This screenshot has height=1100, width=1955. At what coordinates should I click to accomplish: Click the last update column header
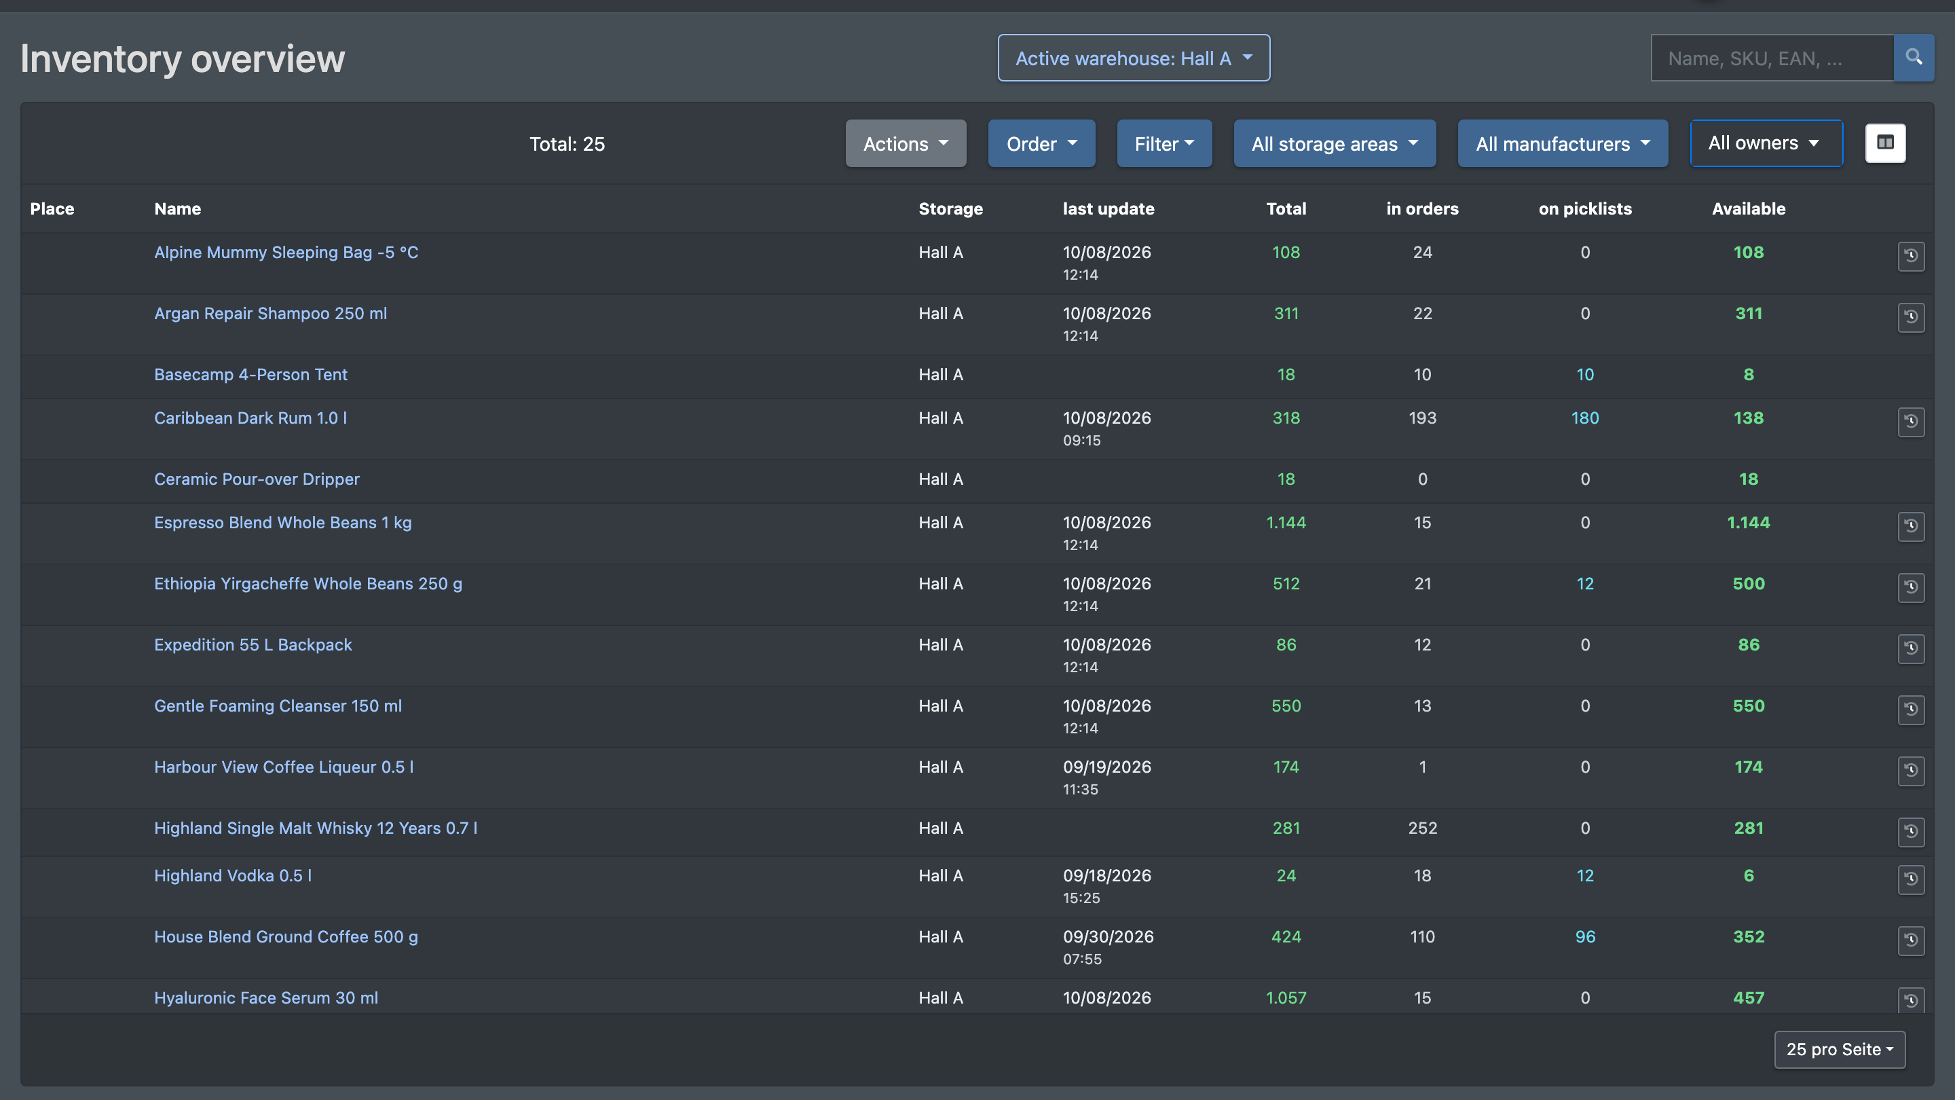coord(1108,208)
